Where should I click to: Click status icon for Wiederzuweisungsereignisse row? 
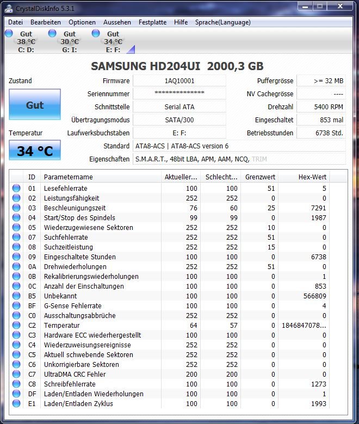[16, 345]
